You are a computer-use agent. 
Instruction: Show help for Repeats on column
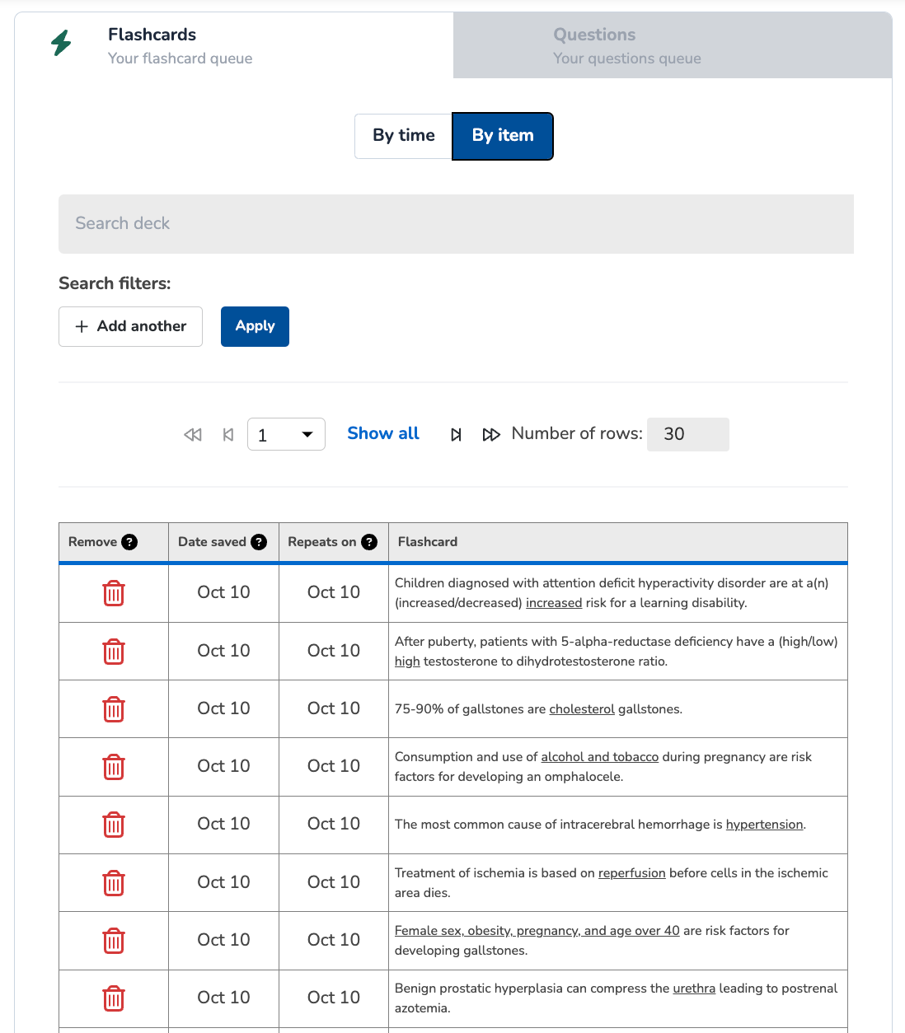coord(369,542)
